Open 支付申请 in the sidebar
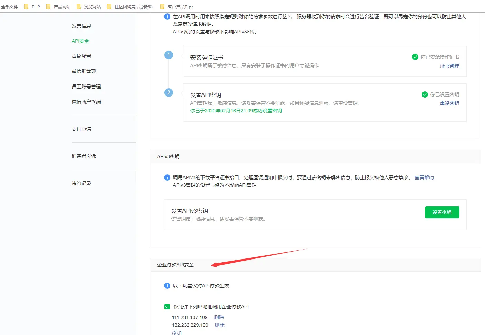485x335 pixels. click(x=81, y=129)
